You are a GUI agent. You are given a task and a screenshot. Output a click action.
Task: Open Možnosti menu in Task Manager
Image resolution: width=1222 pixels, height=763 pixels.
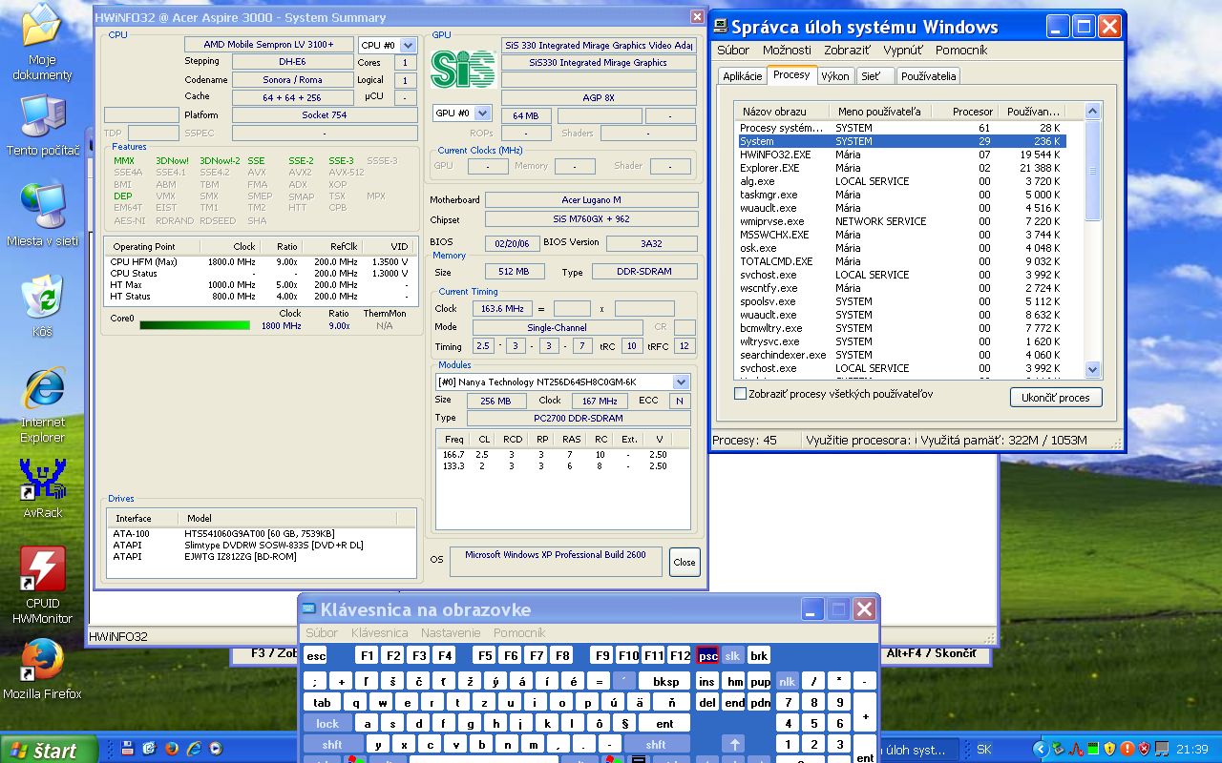(x=787, y=50)
